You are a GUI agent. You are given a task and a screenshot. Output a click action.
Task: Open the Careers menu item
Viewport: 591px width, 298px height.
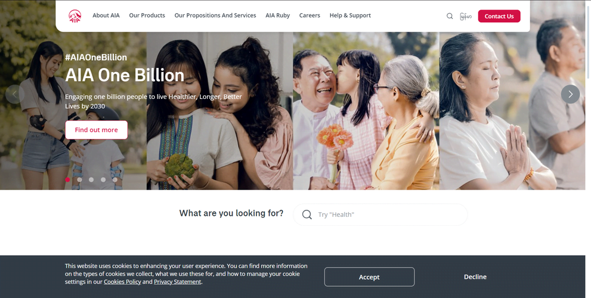(310, 15)
